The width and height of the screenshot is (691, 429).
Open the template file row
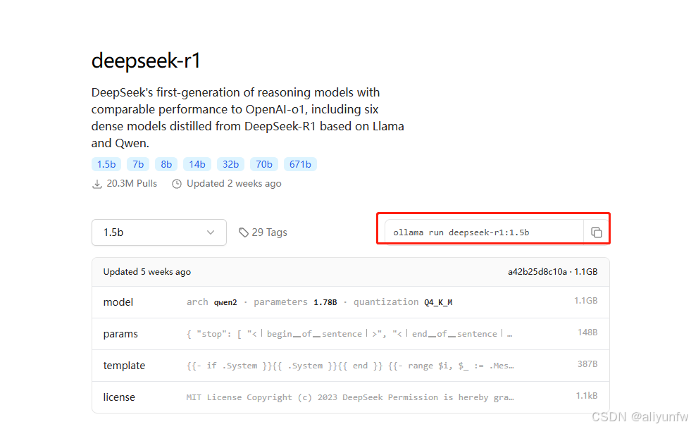tap(351, 366)
